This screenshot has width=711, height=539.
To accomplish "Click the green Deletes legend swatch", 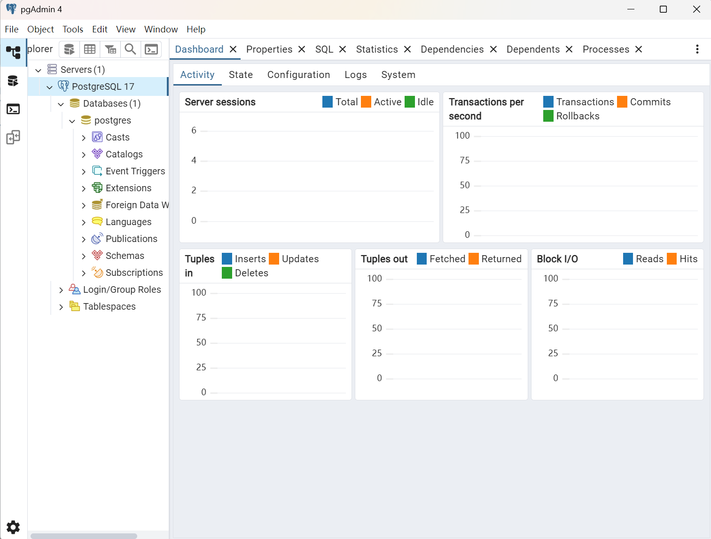I will [x=227, y=273].
